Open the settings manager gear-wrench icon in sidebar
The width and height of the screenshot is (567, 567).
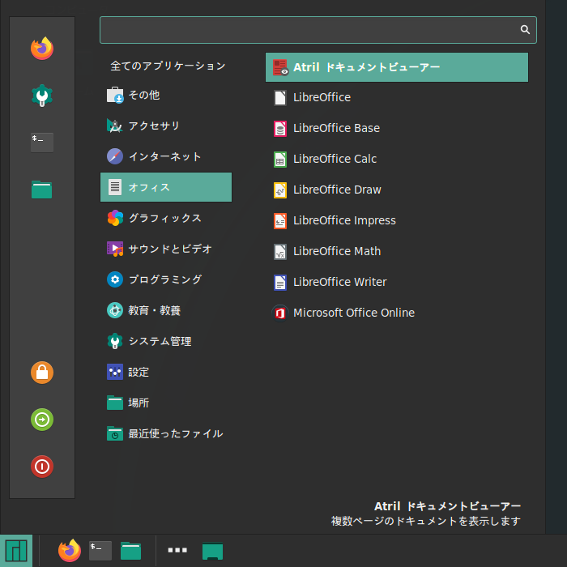[42, 96]
